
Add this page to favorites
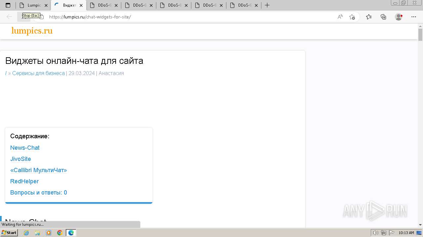352,17
